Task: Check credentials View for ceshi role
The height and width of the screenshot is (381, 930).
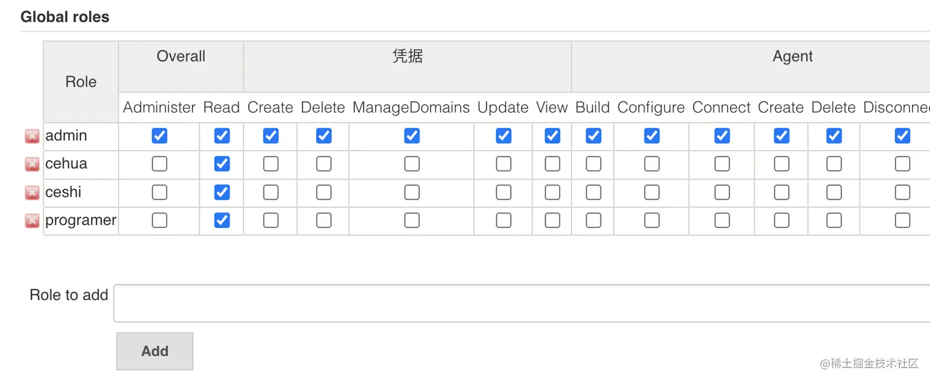Action: pyautogui.click(x=552, y=192)
